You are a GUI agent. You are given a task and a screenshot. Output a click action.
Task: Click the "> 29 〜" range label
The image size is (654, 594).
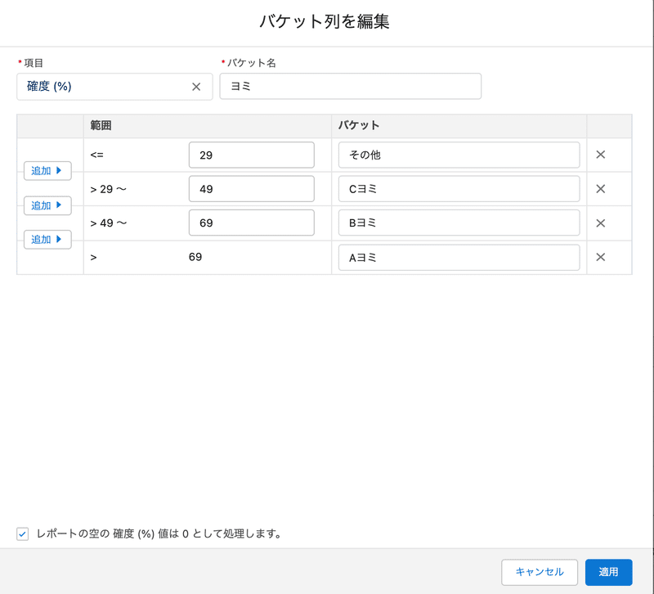pyautogui.click(x=109, y=189)
